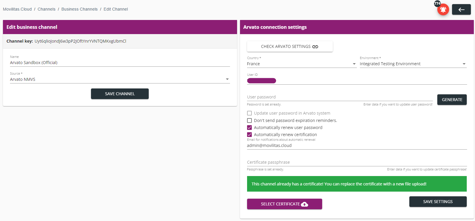Click the channel Name input field

[x=120, y=63]
